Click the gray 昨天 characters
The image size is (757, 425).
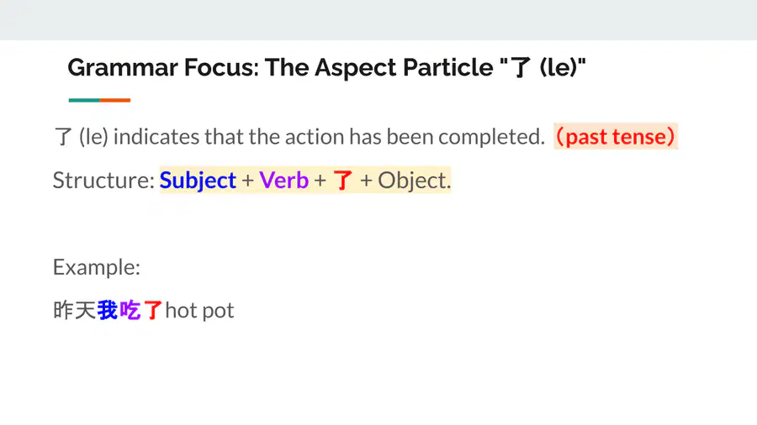[x=74, y=310]
